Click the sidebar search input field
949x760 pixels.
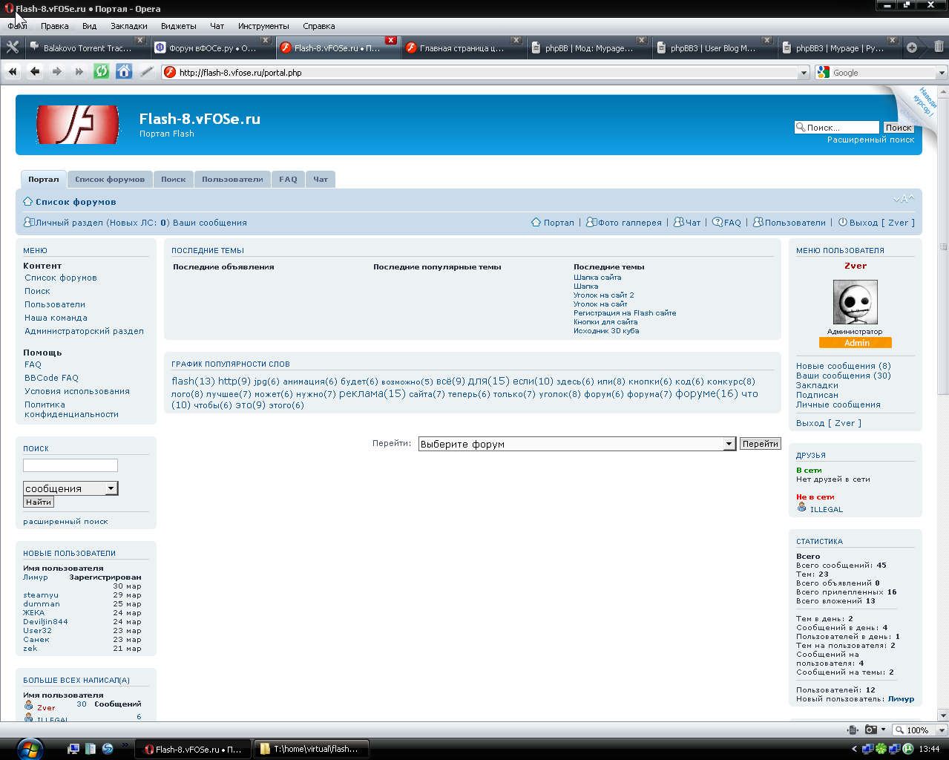pyautogui.click(x=70, y=465)
